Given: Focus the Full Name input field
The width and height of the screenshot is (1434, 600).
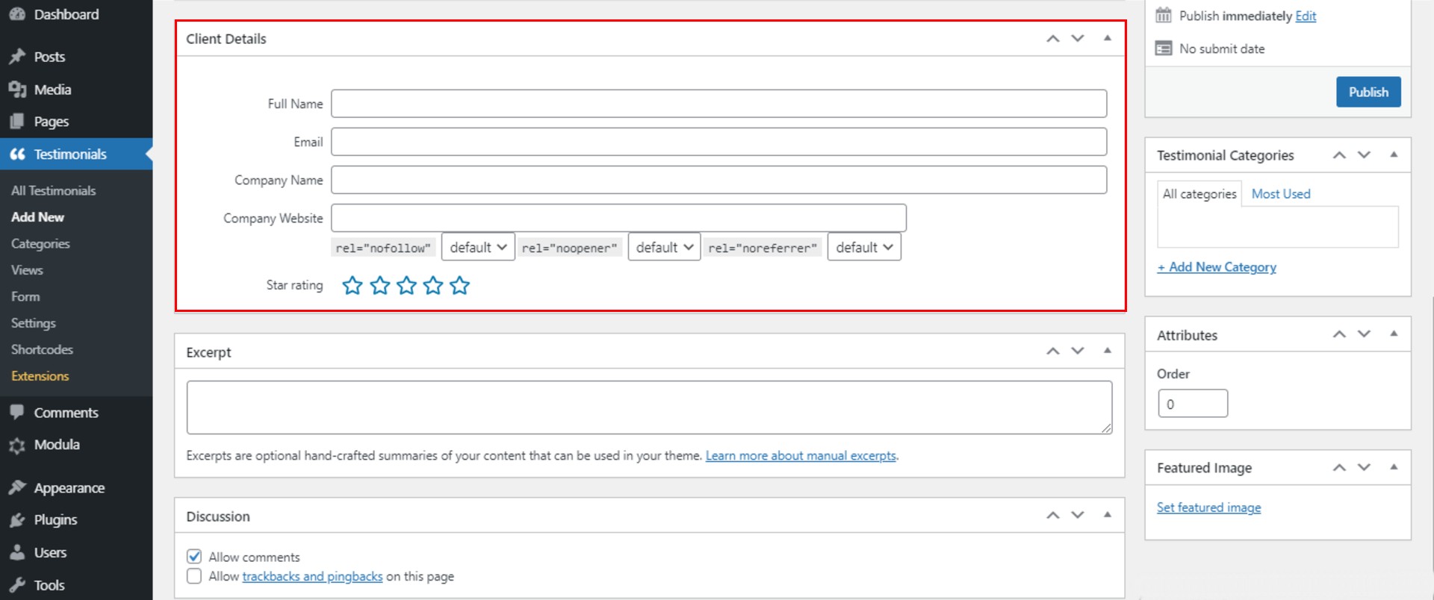Looking at the screenshot, I should click(x=718, y=104).
